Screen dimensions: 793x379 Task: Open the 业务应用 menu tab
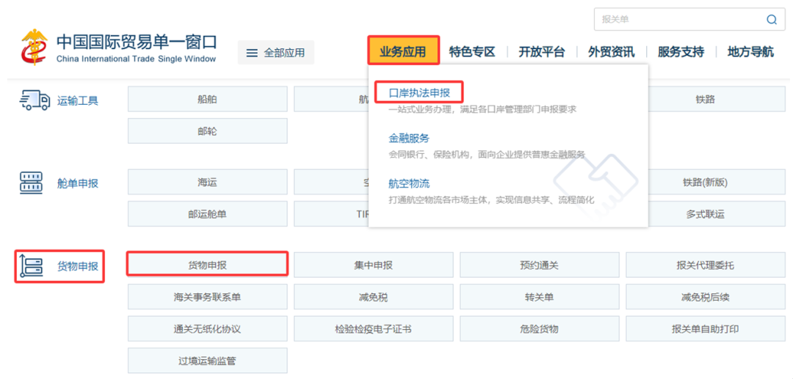pos(403,51)
